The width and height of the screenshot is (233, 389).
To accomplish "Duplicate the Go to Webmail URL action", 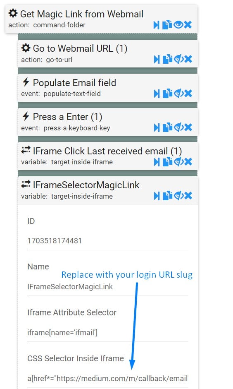I will point(167,59).
